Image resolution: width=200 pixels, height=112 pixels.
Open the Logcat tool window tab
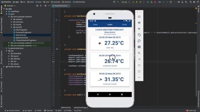coord(27,110)
